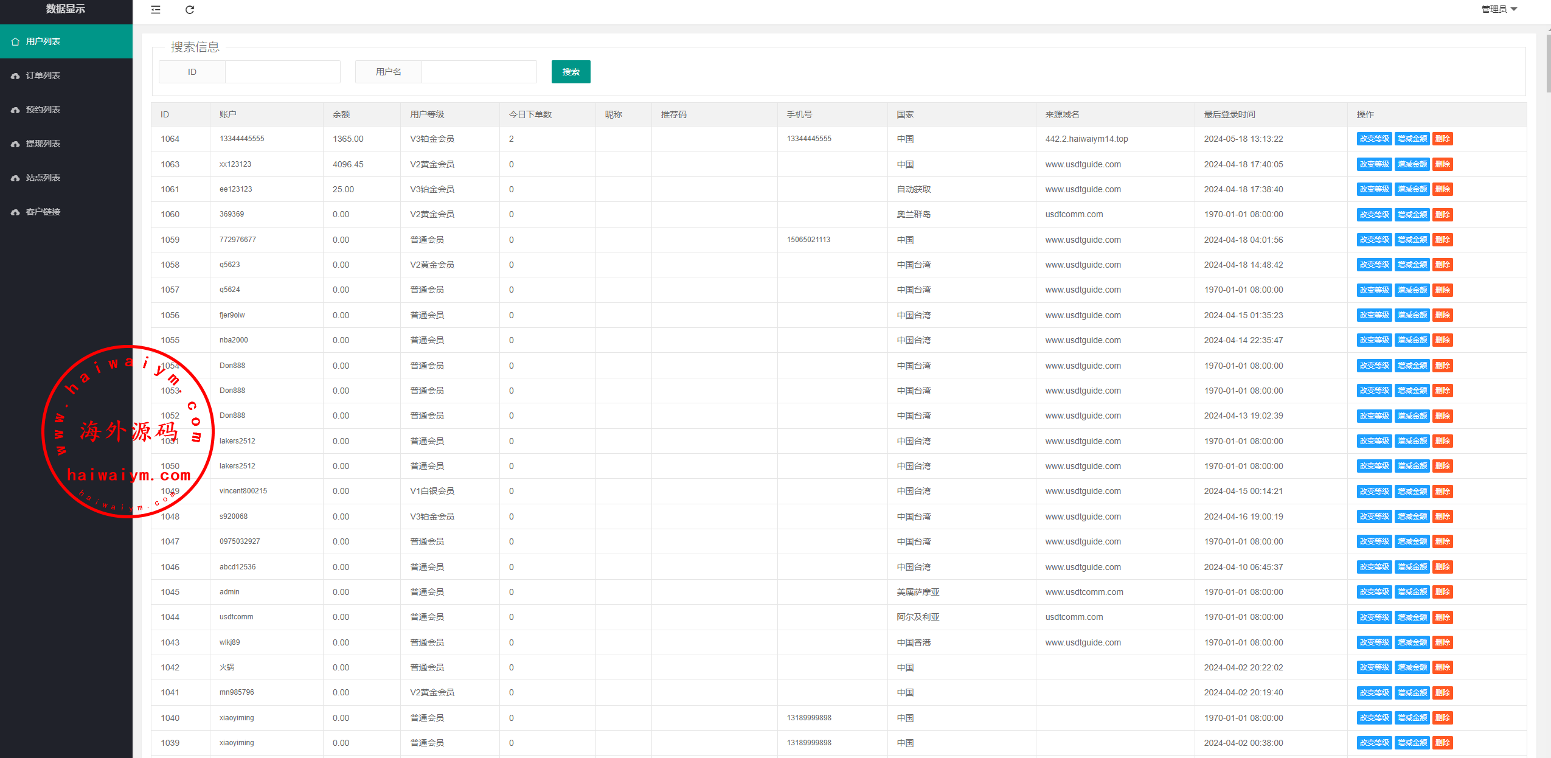Click the cloud icon beside 站点列表
Screen dimensions: 1551x758
point(15,178)
